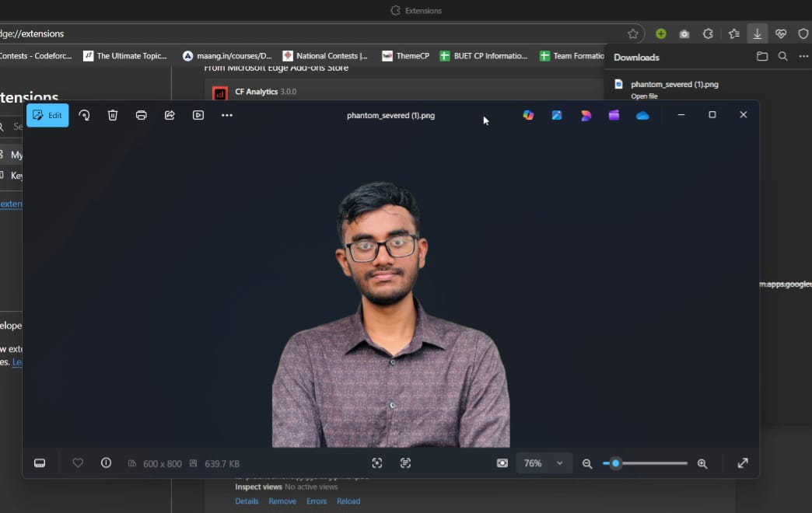Click the green plus extension icon in Edge
The width and height of the screenshot is (812, 513).
click(661, 33)
